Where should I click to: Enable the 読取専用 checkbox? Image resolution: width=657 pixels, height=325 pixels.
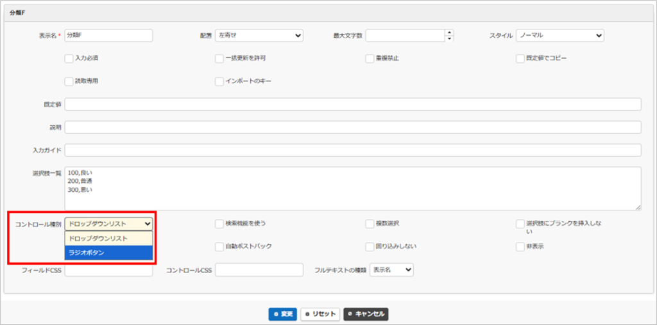tap(69, 81)
